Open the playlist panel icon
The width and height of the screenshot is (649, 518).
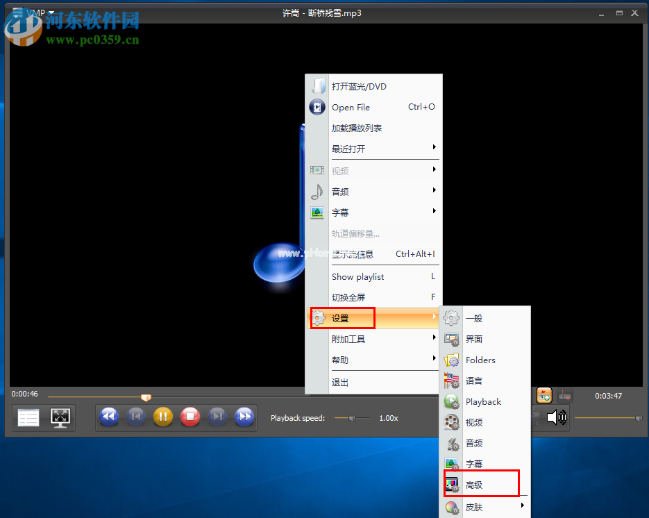pyautogui.click(x=28, y=417)
